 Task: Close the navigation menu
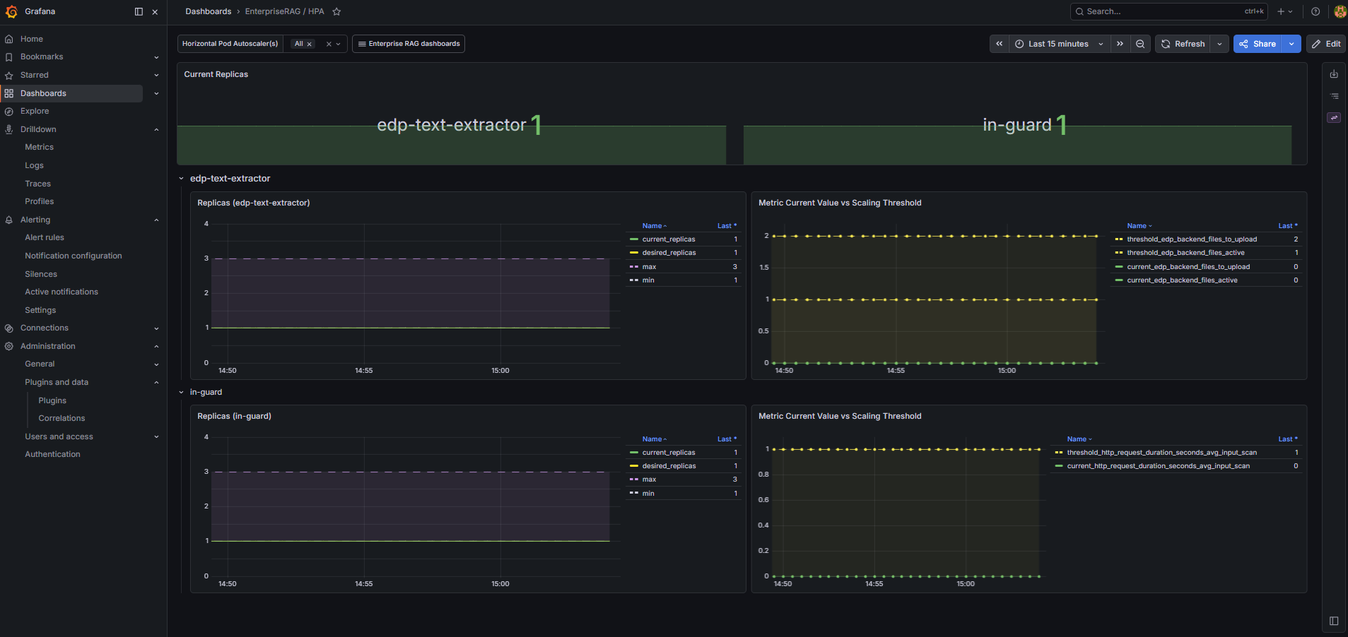coord(155,11)
